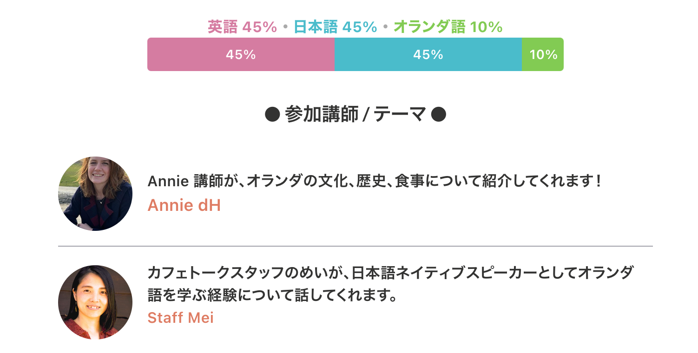
Task: Click the green オランダ語 10% legend label
Action: 448,27
